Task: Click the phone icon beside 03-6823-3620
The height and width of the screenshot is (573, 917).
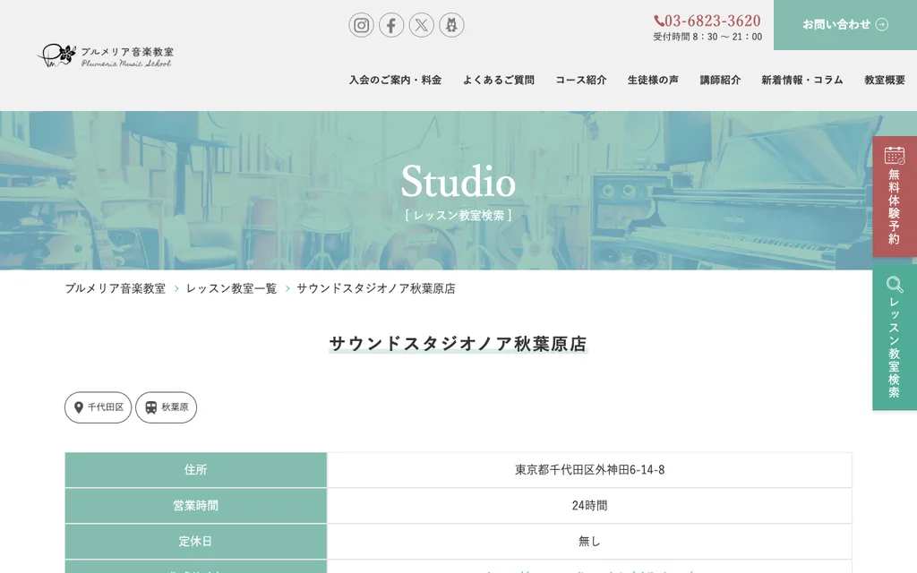Action: tap(658, 21)
